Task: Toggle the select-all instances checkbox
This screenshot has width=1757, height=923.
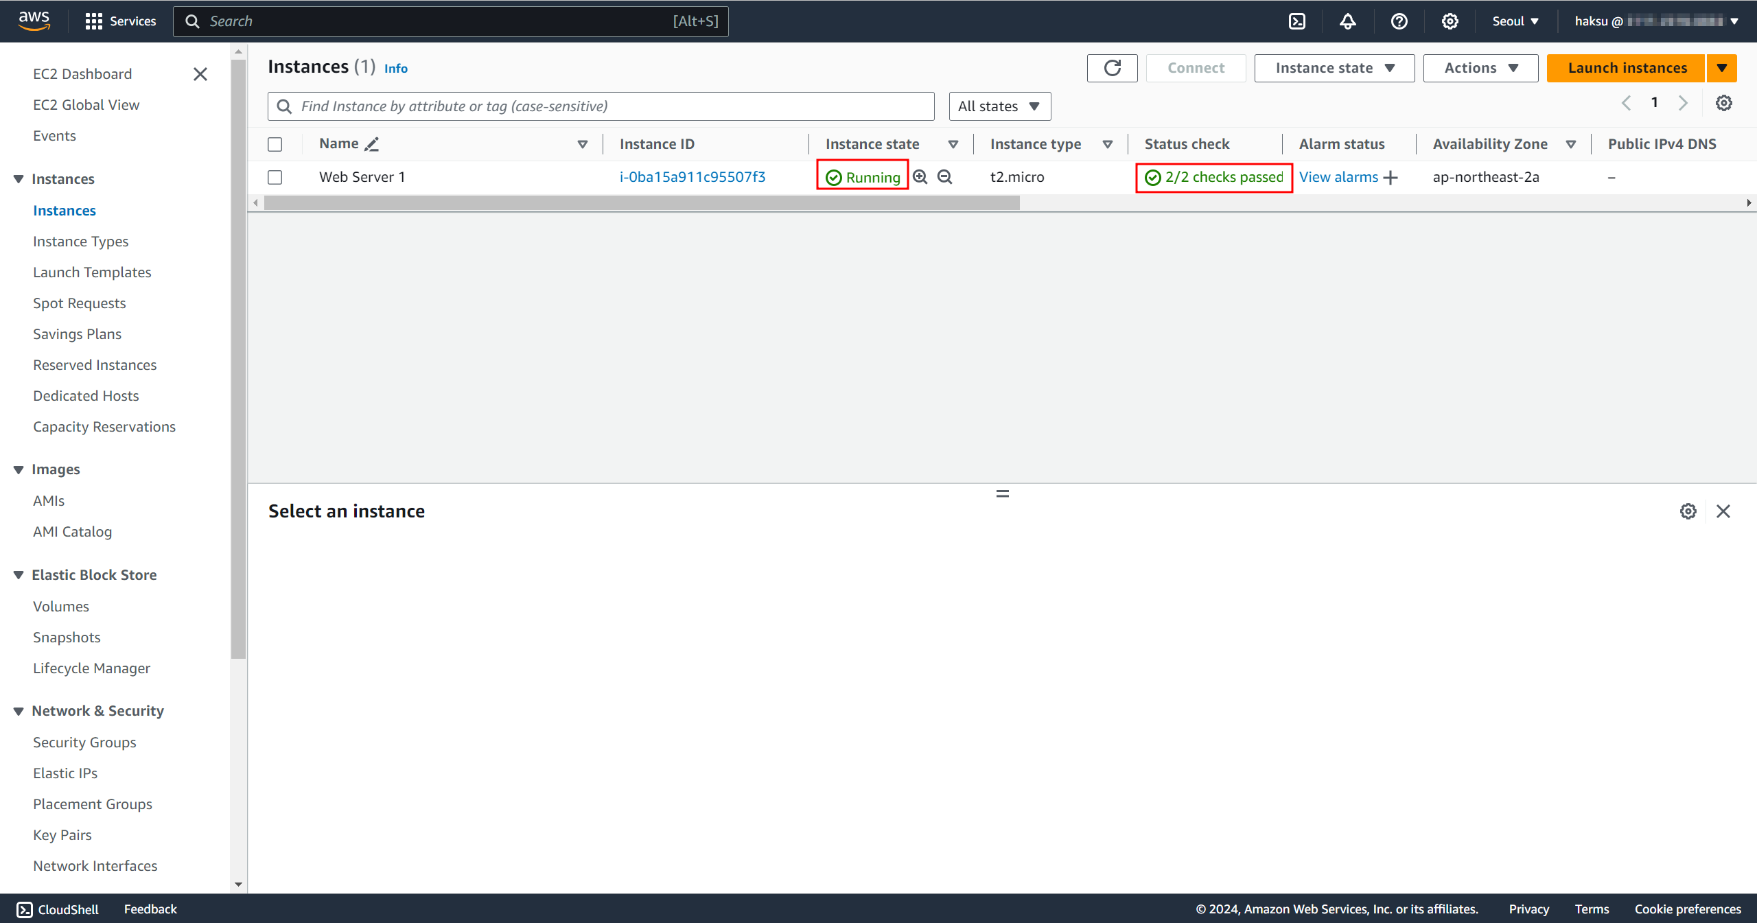Action: (x=275, y=144)
